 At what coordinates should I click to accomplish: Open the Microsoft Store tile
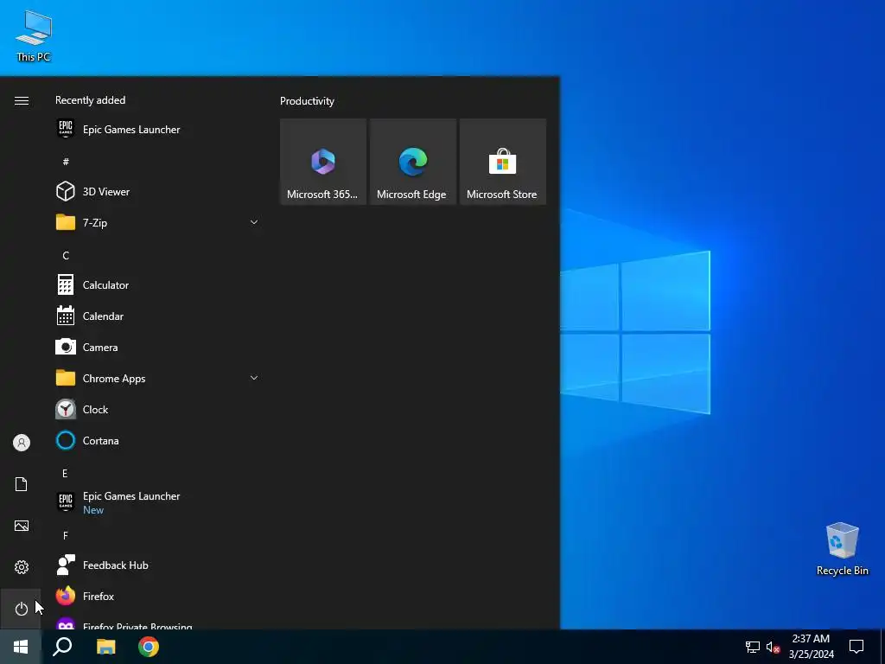click(x=502, y=162)
